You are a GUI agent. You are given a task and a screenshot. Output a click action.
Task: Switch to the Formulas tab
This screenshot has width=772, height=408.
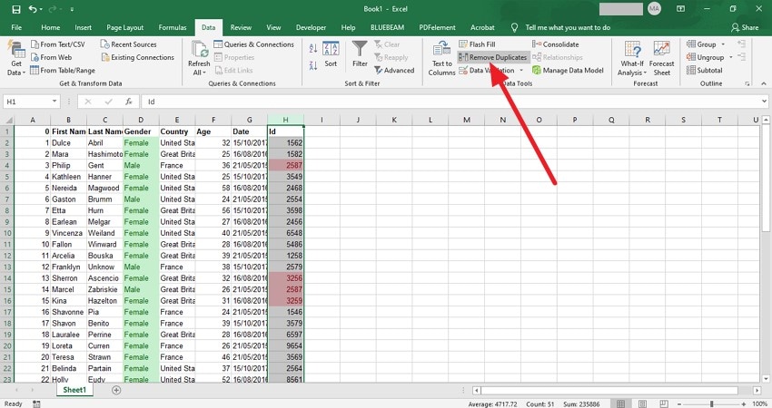pos(173,27)
